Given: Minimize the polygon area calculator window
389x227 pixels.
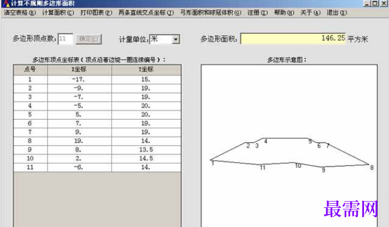Looking at the screenshot, I should point(367,3).
